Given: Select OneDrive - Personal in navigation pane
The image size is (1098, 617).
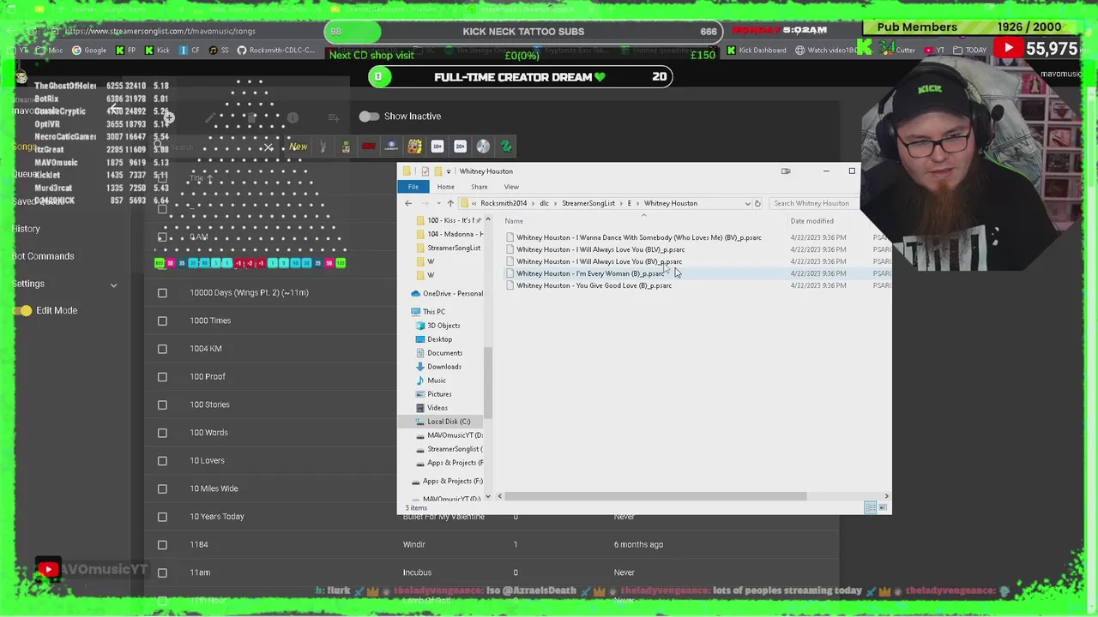Looking at the screenshot, I should click(448, 294).
